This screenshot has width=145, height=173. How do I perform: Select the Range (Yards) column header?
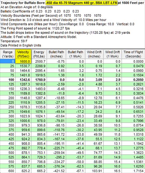point(8,54)
